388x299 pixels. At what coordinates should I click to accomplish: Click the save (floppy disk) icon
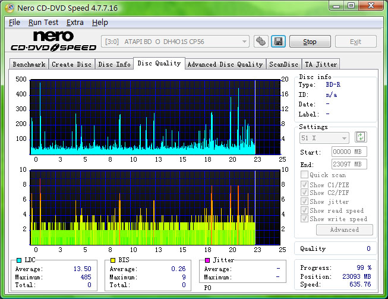[x=278, y=42]
